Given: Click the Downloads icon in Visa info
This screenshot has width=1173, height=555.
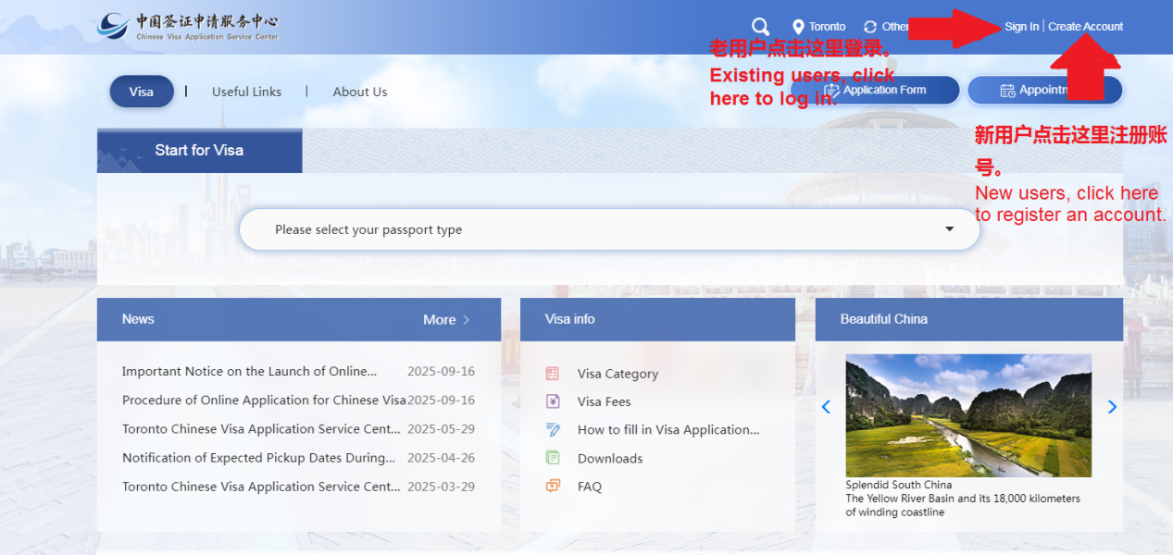Looking at the screenshot, I should coord(553,458).
